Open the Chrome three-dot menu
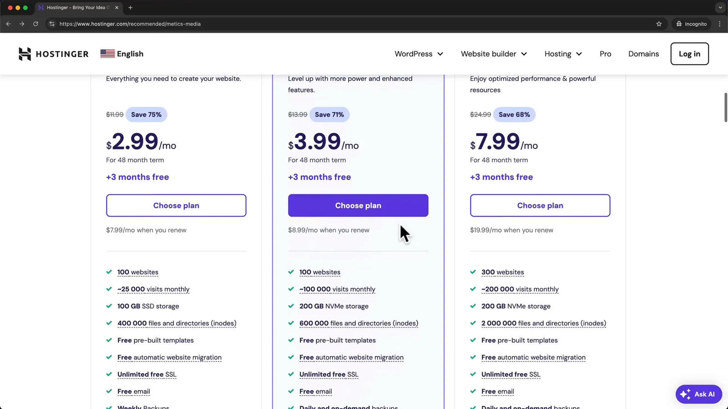This screenshot has width=728, height=409. click(x=719, y=24)
